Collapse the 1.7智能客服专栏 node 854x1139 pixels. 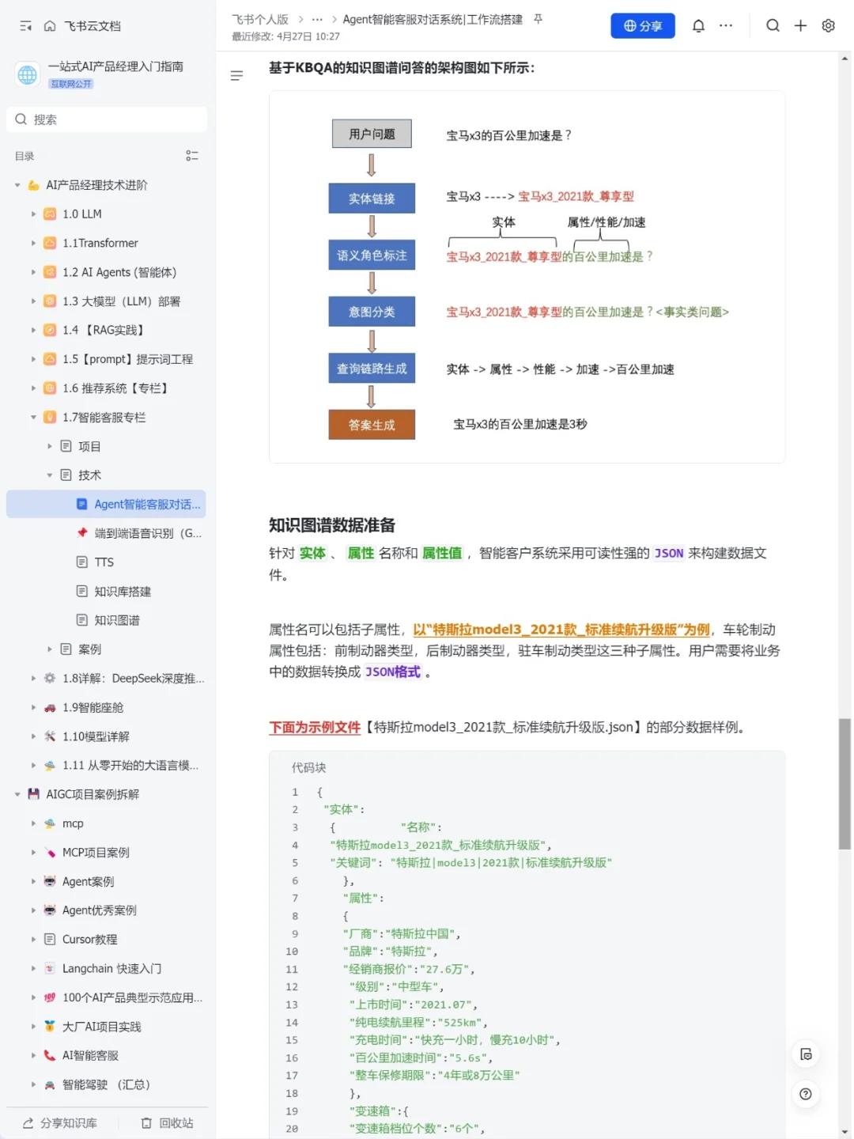tap(33, 418)
